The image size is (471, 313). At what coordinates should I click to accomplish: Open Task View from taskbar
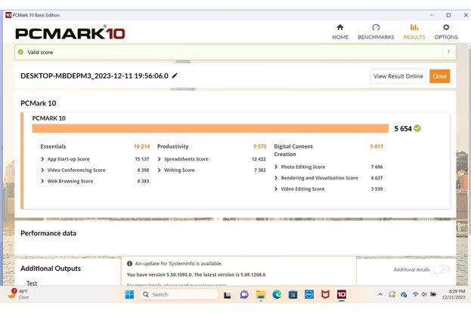click(x=228, y=295)
